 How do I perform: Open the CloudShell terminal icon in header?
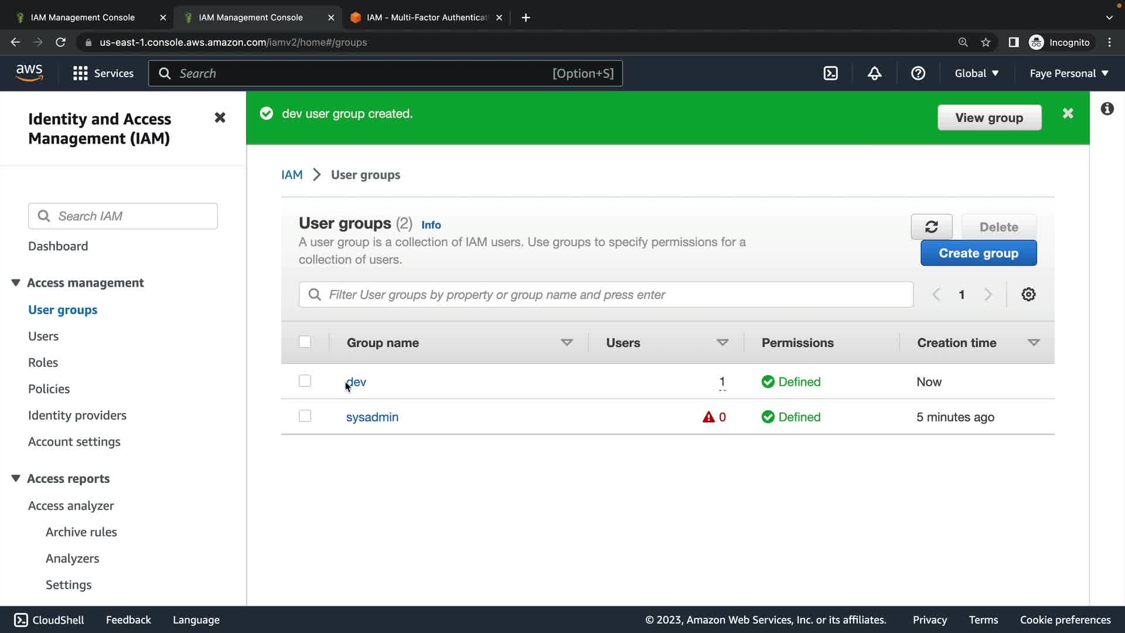(830, 73)
